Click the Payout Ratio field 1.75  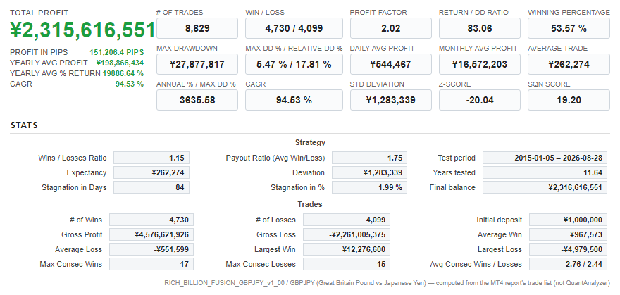point(369,158)
